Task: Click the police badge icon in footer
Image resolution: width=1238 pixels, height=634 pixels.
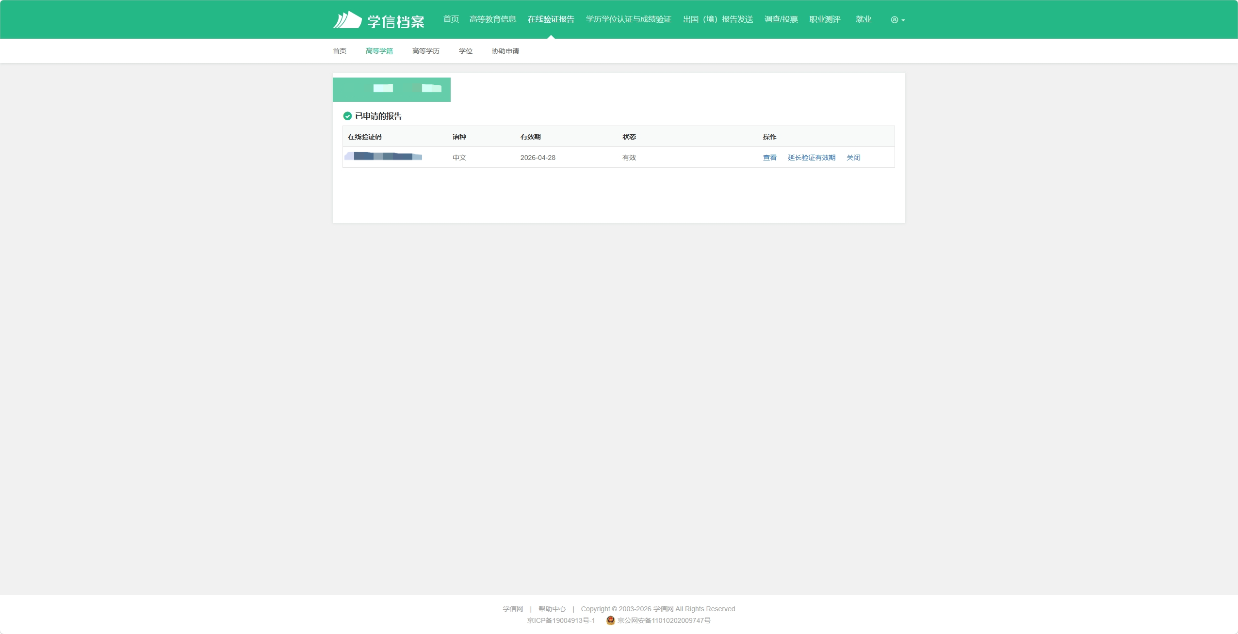Action: (610, 620)
